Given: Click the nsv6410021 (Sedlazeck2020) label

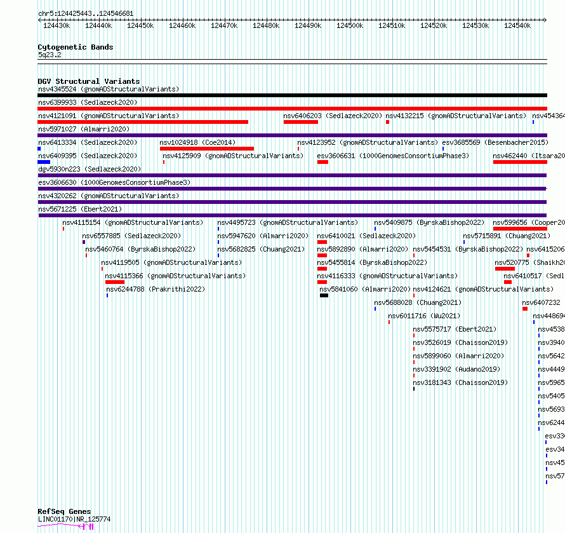Looking at the screenshot, I should pyautogui.click(x=366, y=236).
